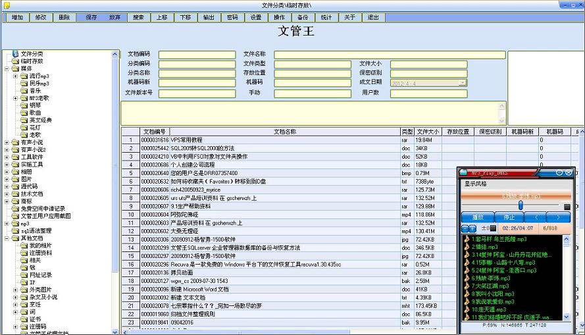Viewport: 585px width, 335px height.
Task: Click 下移 to move the record down
Action: click(186, 17)
